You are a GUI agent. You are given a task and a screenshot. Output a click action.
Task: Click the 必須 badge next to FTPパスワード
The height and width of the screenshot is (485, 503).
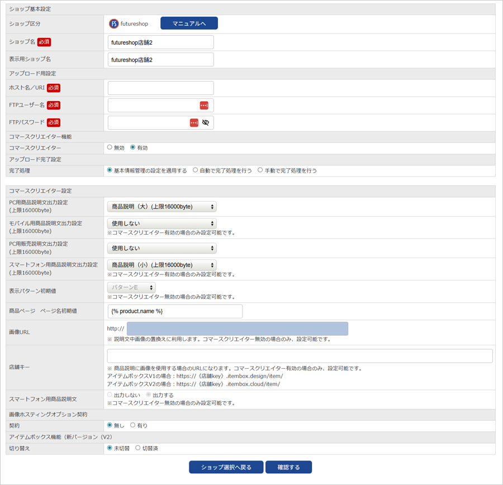(53, 122)
